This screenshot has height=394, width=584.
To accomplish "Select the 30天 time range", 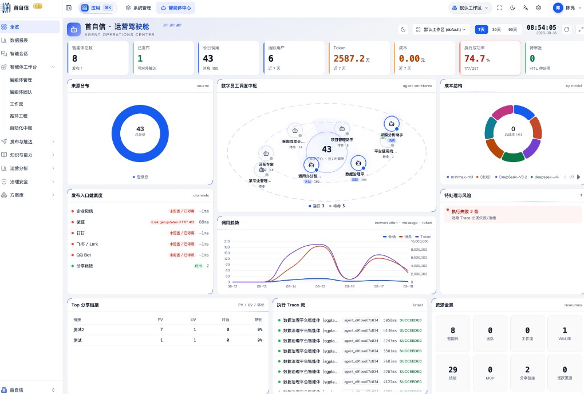I will pyautogui.click(x=496, y=29).
